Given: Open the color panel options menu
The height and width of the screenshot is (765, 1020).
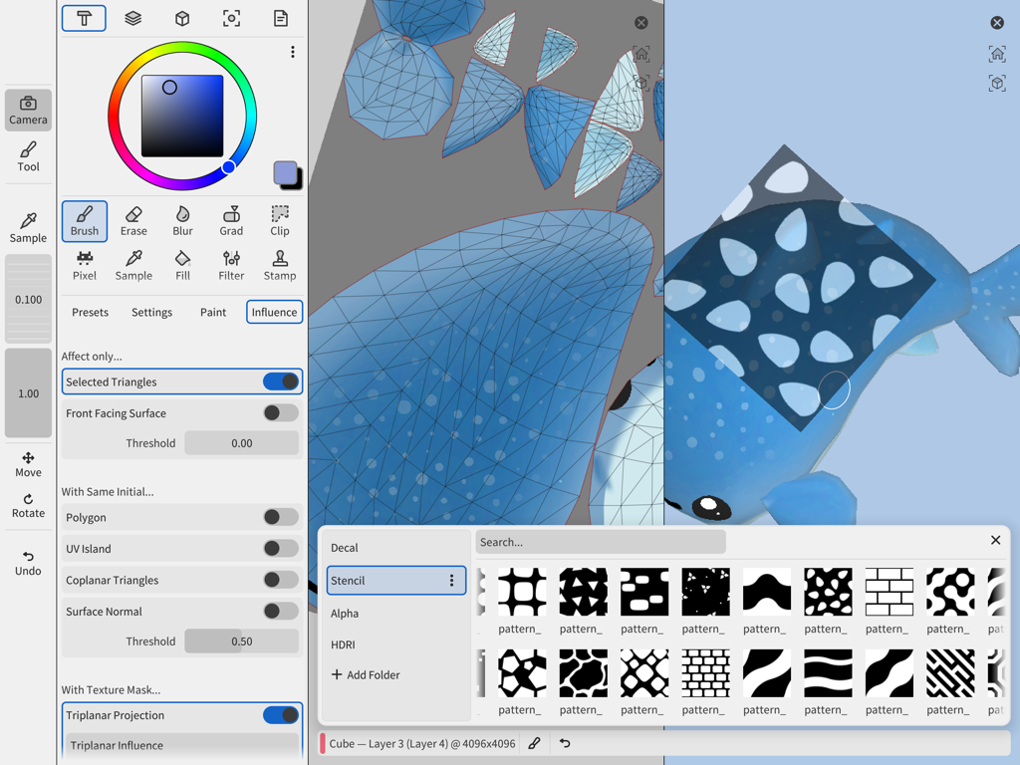Looking at the screenshot, I should click(292, 52).
